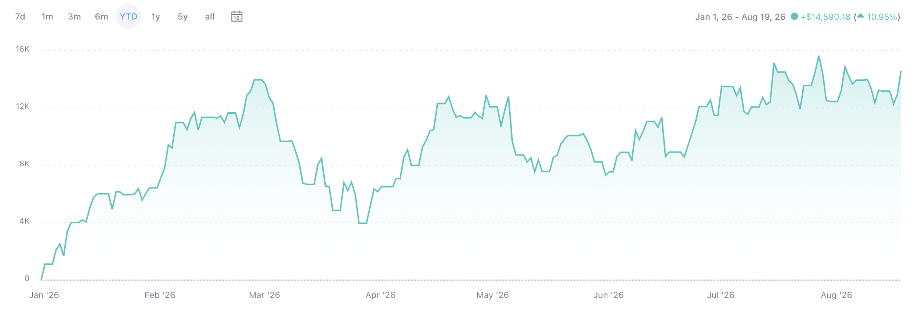Select the 1m time range
The height and width of the screenshot is (311, 918).
[x=47, y=17]
